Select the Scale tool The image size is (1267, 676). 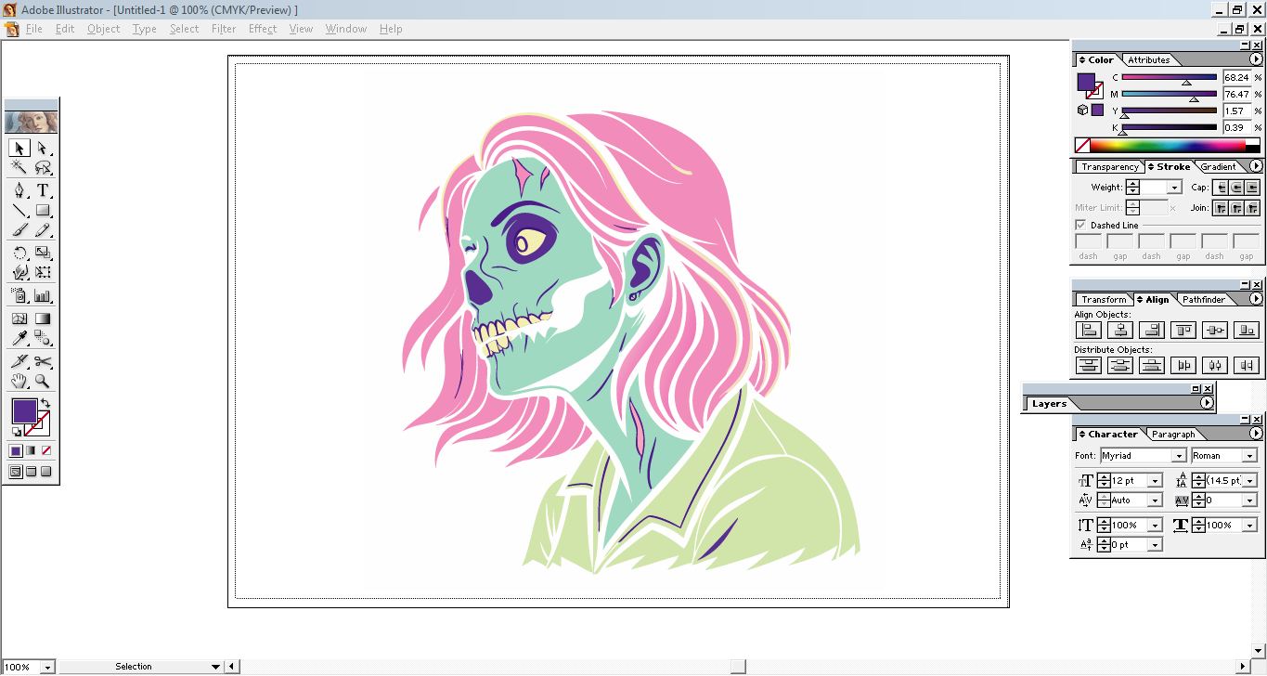point(43,253)
